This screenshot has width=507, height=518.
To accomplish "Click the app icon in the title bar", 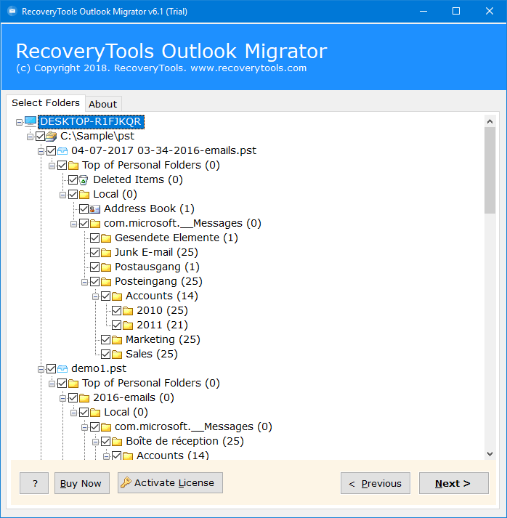I will click(12, 11).
